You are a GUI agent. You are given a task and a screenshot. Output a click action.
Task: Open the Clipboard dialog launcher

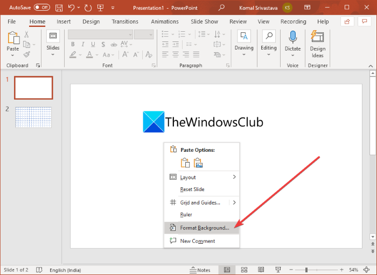38,65
